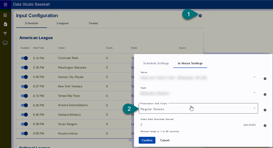
Task: Click the Cancel button
Action: [165, 140]
